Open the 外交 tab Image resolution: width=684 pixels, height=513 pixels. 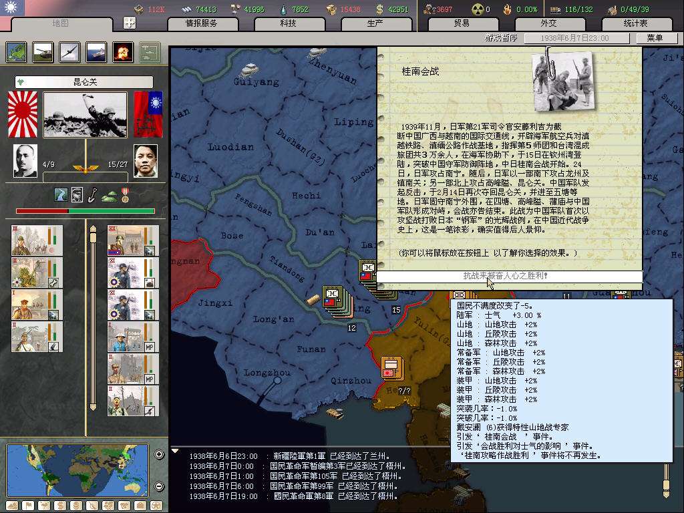pyautogui.click(x=549, y=23)
